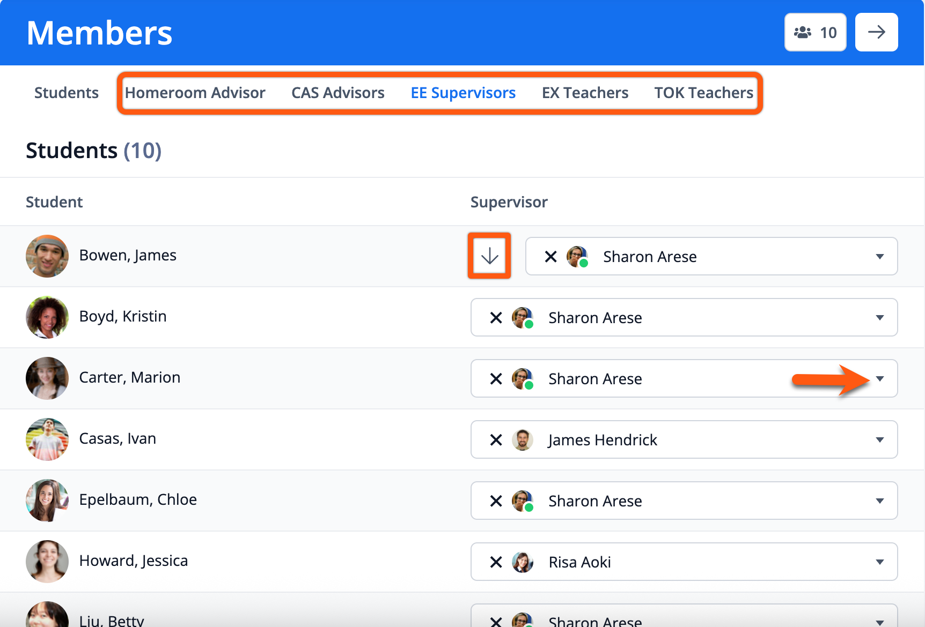Click the Epelbaum, Chloe student name

(138, 499)
